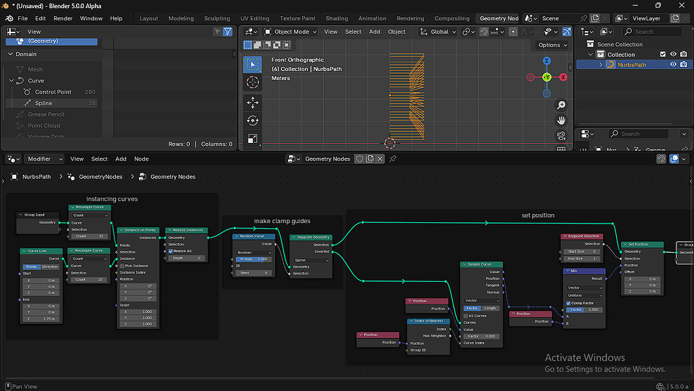Duplicate the Geometry Nodes datablock
Viewport: 694px width, 391px height.
[370, 159]
